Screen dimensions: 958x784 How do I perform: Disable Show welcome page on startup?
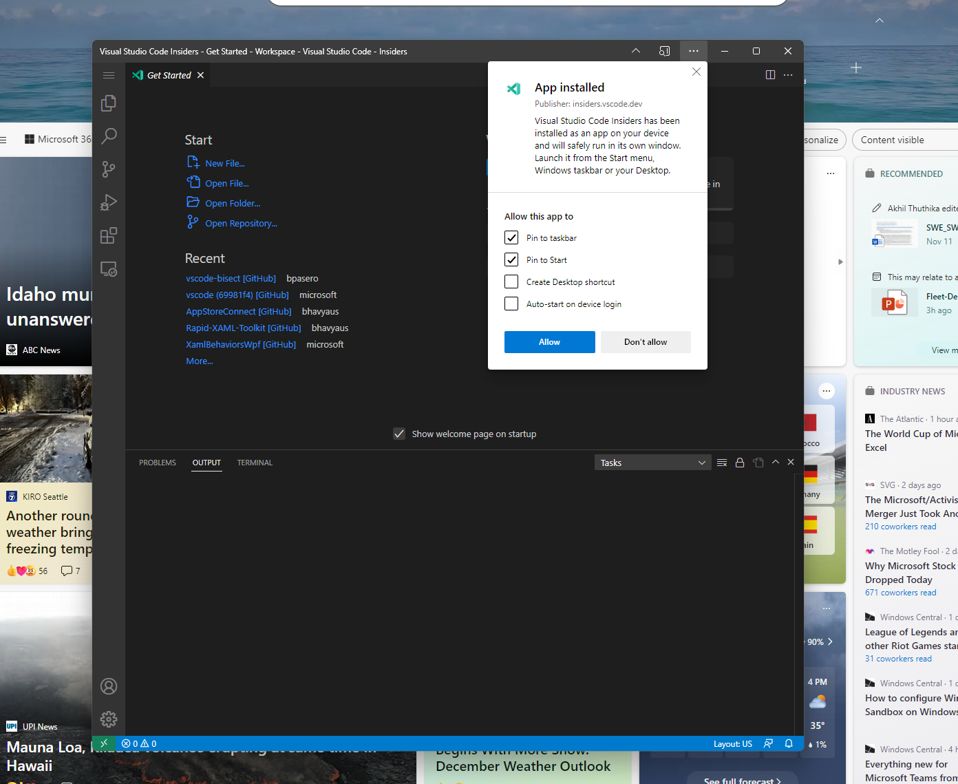point(399,434)
